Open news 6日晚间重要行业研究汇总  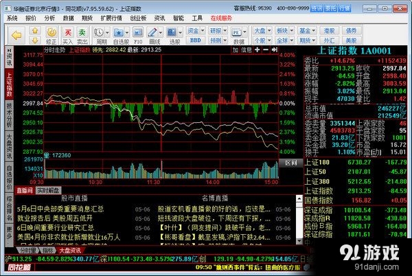click(x=56, y=228)
